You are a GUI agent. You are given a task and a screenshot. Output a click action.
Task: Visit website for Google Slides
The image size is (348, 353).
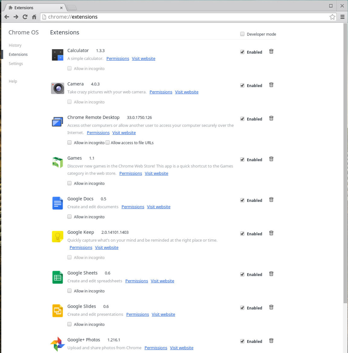163,314
